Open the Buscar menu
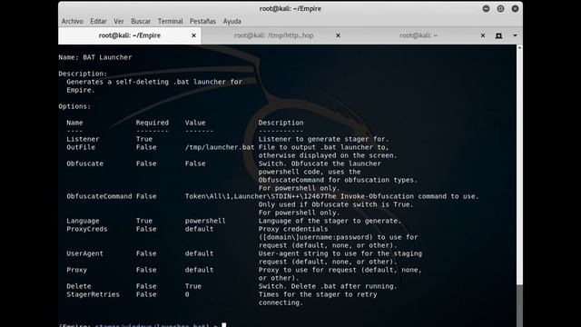Screen dimensions: 581x327 click(x=141, y=21)
